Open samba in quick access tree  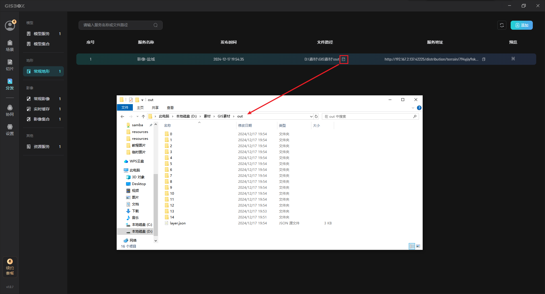(137, 125)
